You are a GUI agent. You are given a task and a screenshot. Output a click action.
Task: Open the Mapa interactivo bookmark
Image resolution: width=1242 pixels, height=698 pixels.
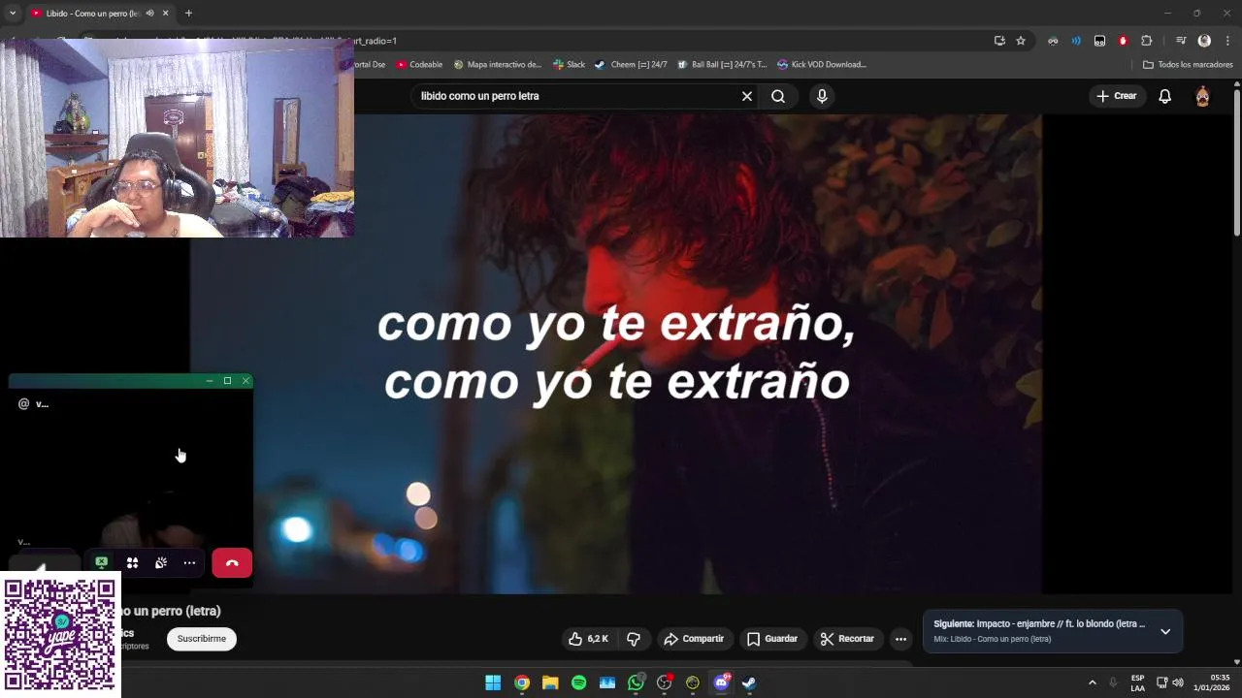(x=498, y=65)
